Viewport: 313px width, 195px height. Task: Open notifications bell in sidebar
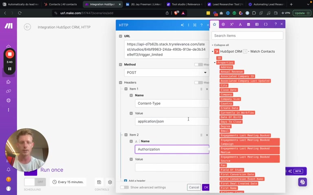tap(9, 170)
